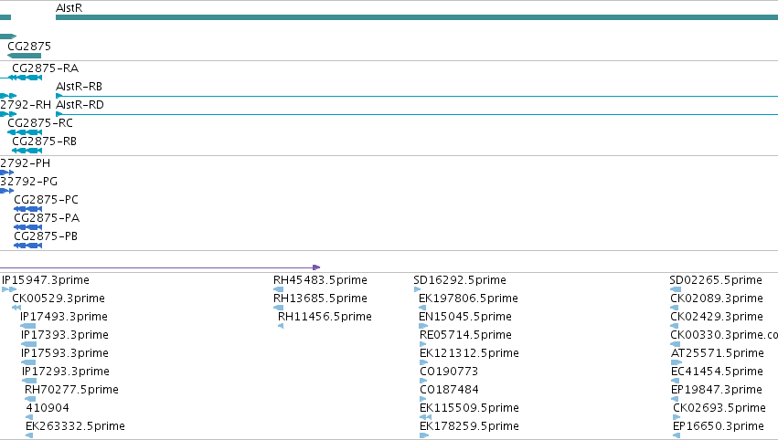This screenshot has height=440, width=778.
Task: Select EK121312.5prime EST label
Action: (x=469, y=353)
